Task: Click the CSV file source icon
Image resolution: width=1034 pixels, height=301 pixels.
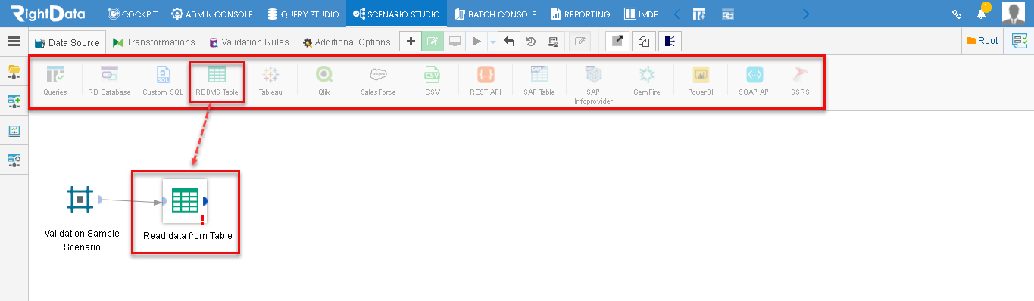Action: click(432, 75)
